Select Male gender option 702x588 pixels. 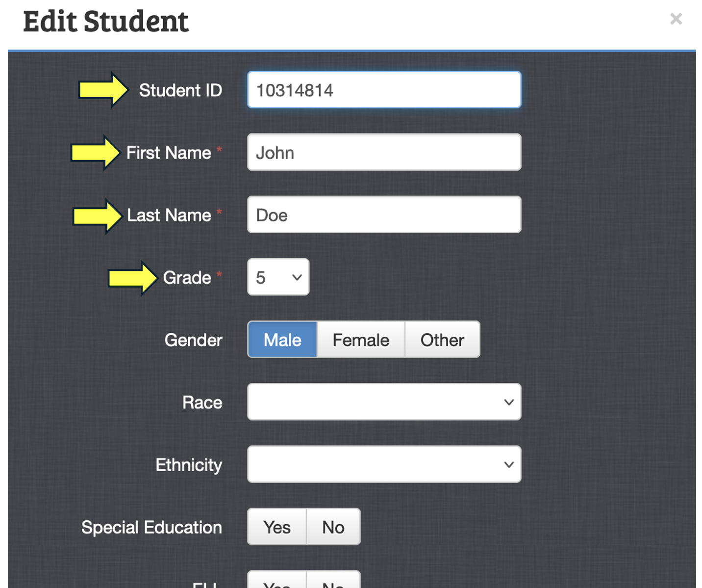(282, 340)
